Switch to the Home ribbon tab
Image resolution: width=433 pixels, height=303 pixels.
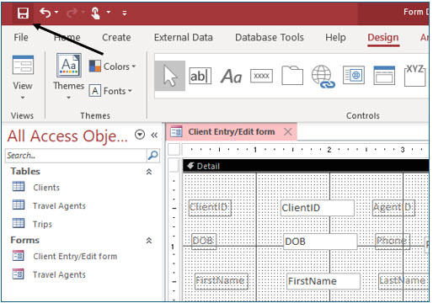67,37
